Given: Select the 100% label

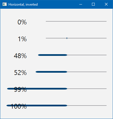Looking at the screenshot, I should 19,106.
